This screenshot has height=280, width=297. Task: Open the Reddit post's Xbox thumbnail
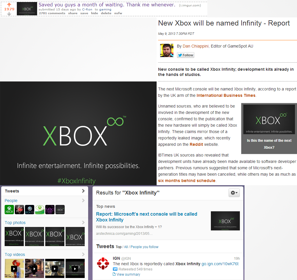[x=27, y=9]
